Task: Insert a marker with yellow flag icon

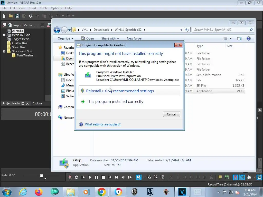Action: (220, 177)
